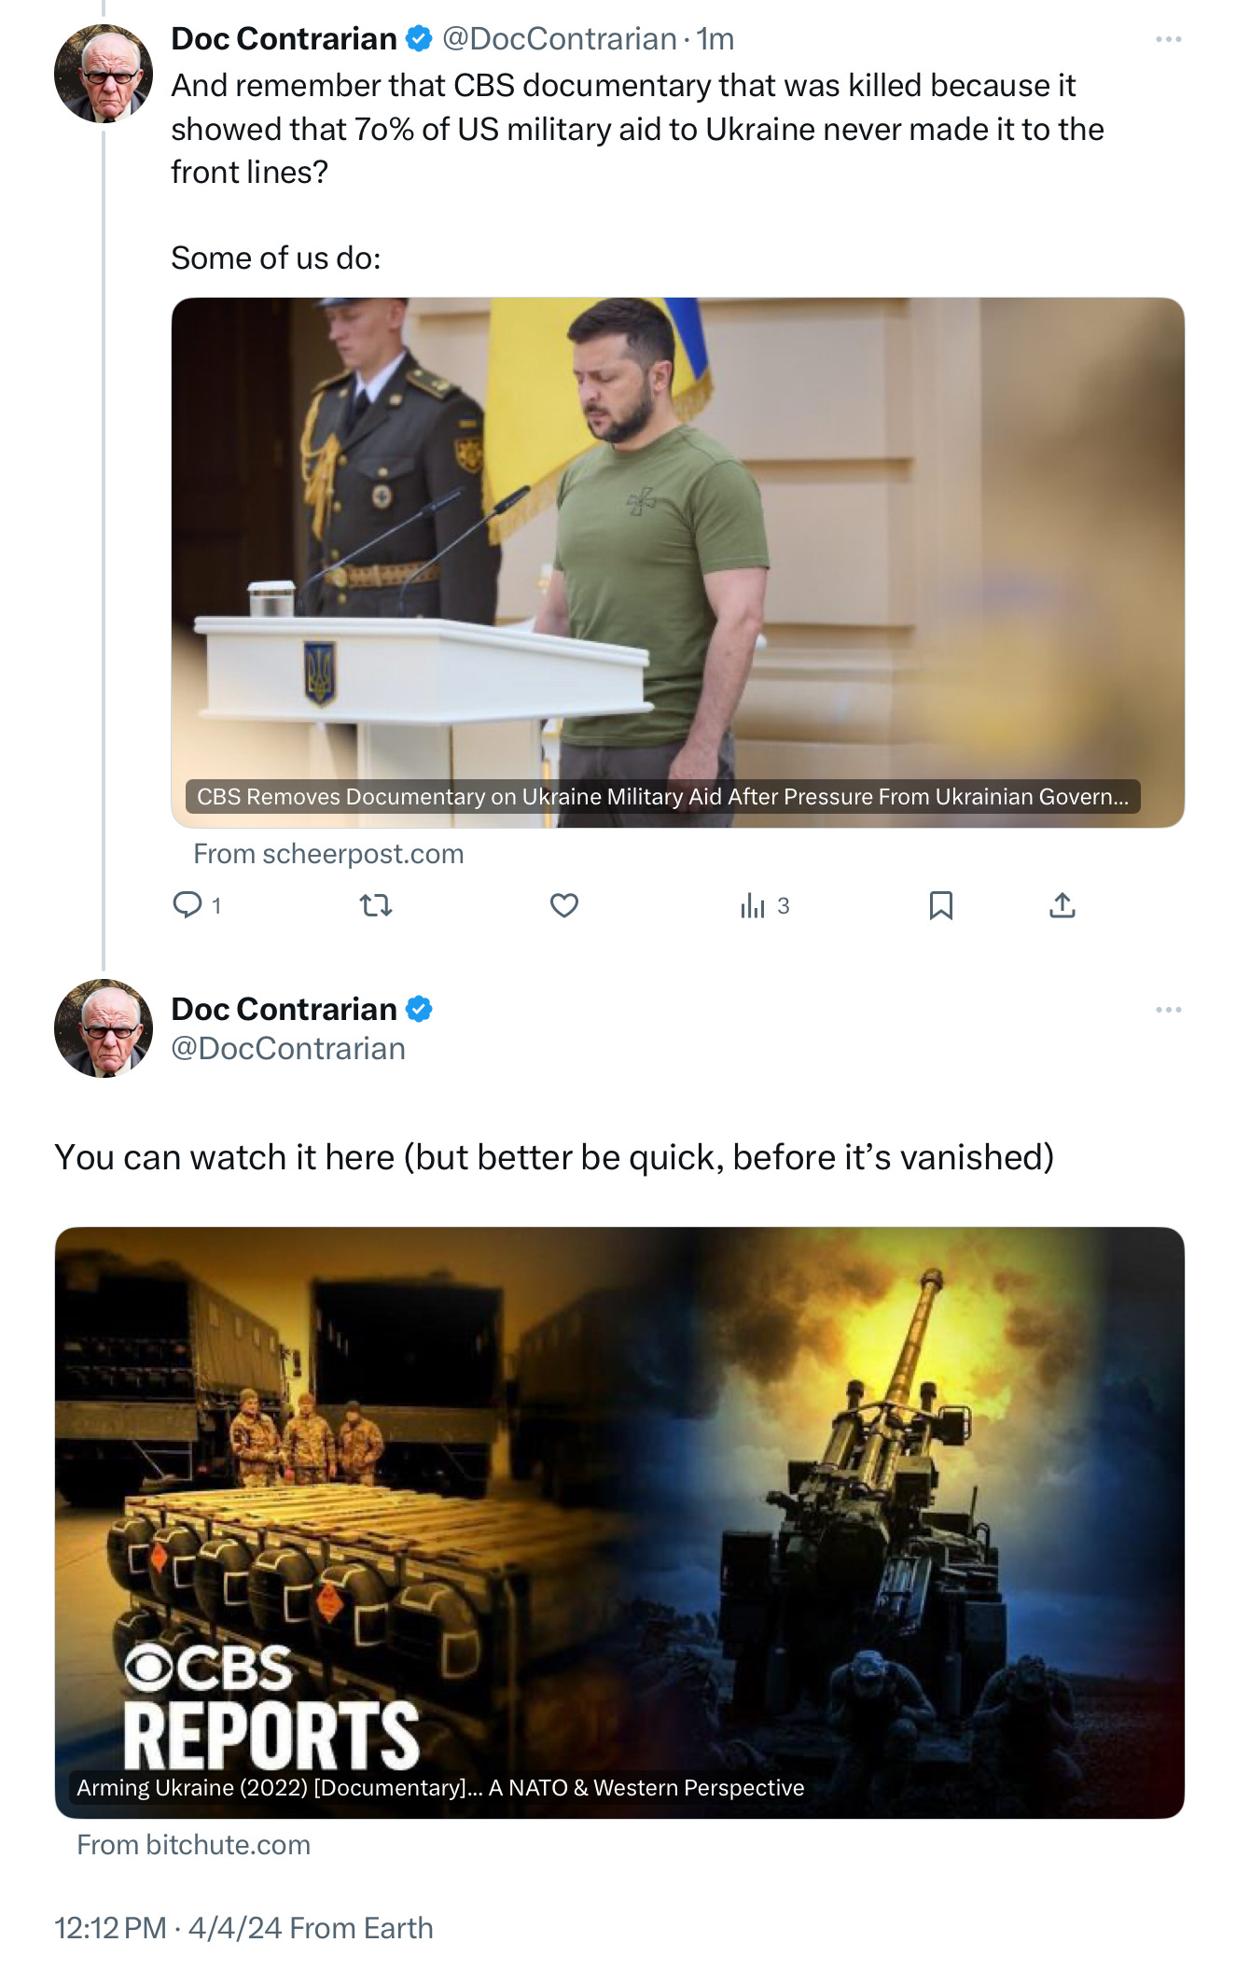The height and width of the screenshot is (1970, 1236).
Task: Click the @DocContrarian handle below second name
Action: pos(287,1049)
